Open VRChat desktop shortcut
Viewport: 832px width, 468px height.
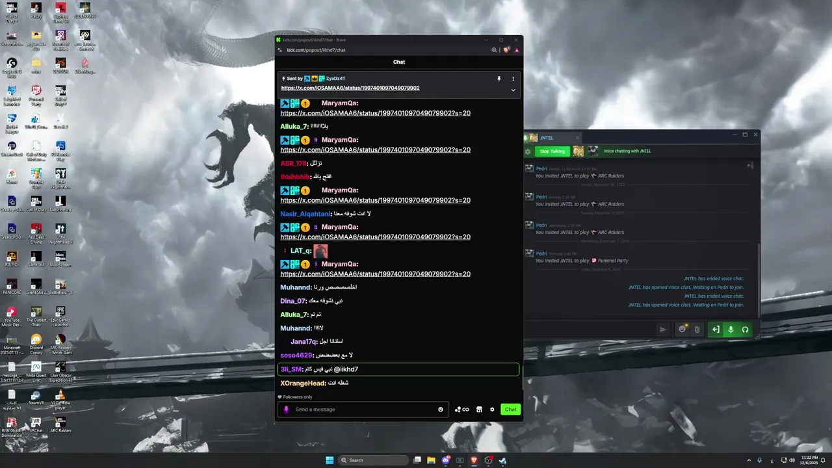pyautogui.click(x=36, y=425)
